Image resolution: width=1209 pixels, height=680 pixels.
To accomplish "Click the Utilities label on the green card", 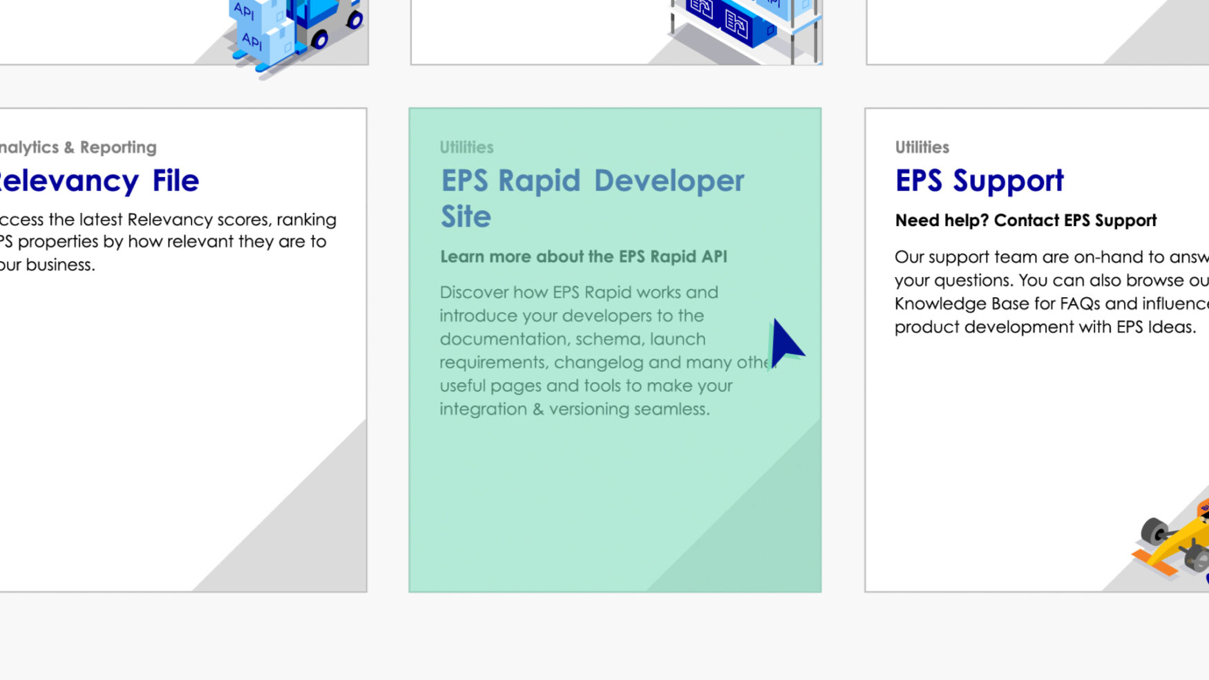I will click(466, 147).
